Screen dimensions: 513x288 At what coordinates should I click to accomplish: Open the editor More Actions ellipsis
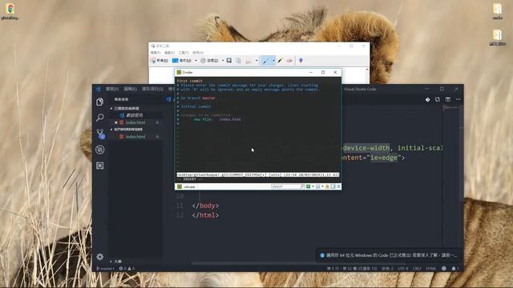click(458, 99)
